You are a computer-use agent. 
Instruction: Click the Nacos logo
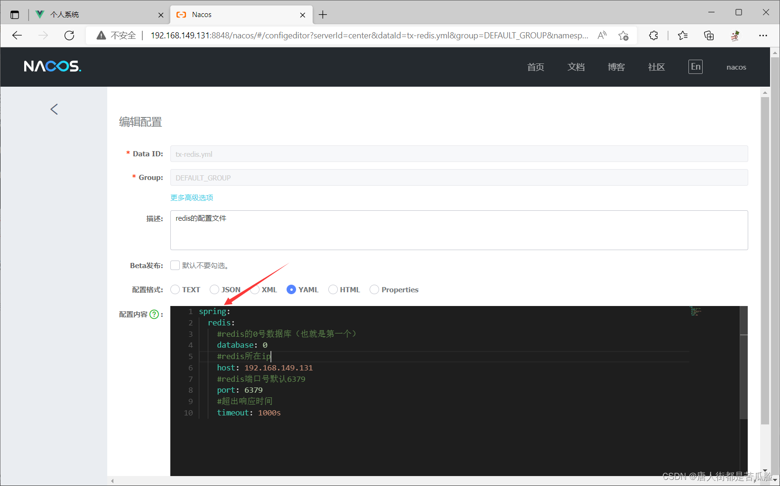pos(53,66)
